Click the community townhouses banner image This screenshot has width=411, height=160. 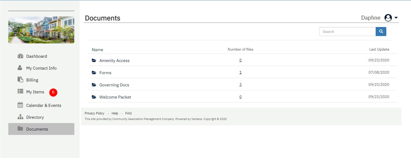tap(41, 30)
